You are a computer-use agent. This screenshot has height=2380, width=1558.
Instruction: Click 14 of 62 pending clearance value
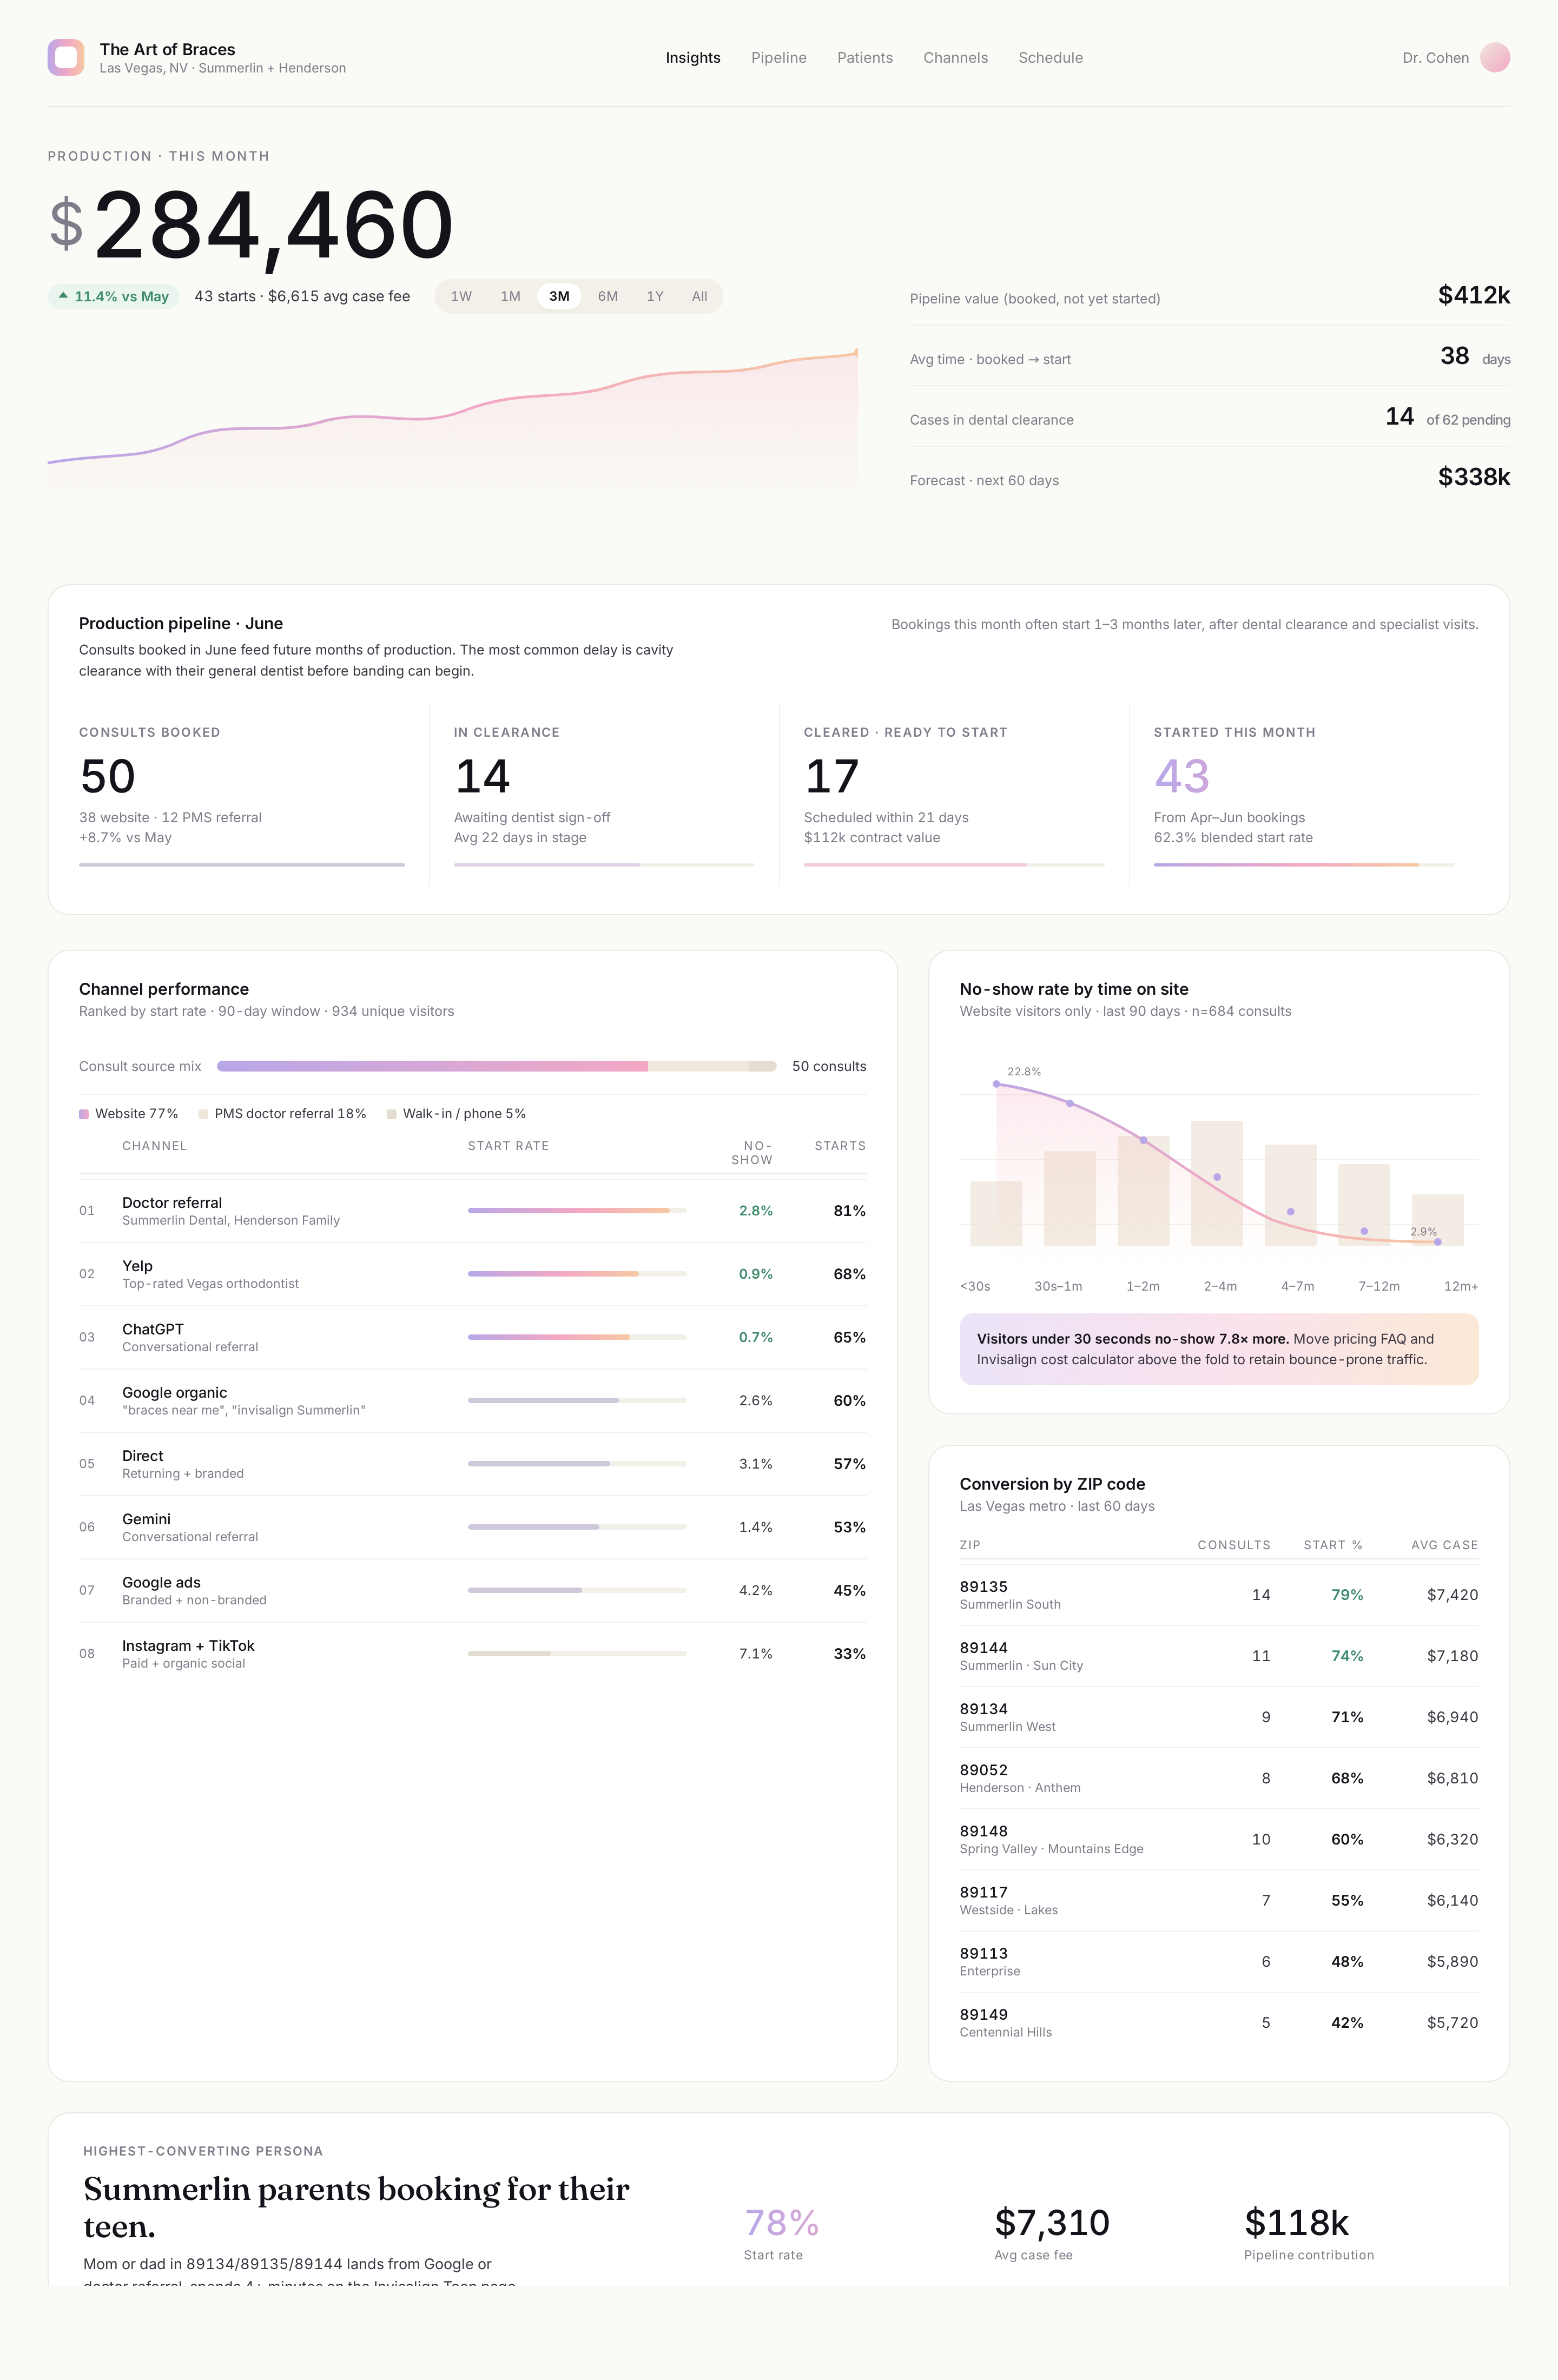click(x=1447, y=417)
